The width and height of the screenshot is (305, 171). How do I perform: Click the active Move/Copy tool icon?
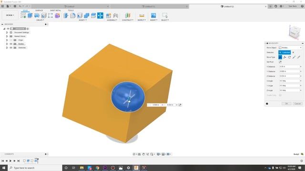pyautogui.click(x=100, y=16)
